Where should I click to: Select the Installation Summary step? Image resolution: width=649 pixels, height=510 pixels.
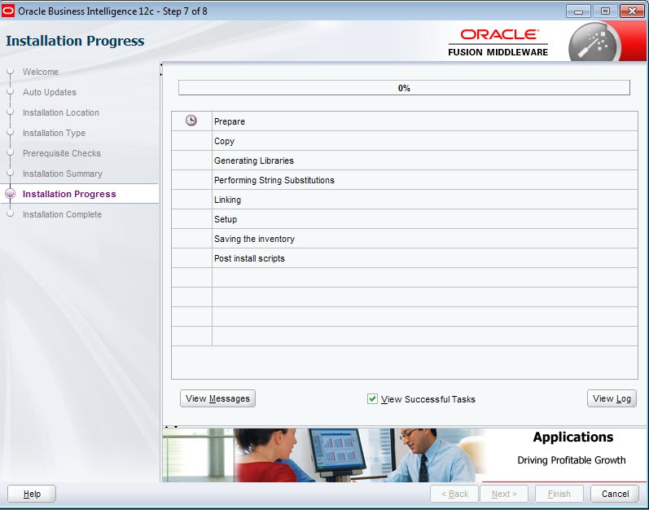pyautogui.click(x=63, y=174)
